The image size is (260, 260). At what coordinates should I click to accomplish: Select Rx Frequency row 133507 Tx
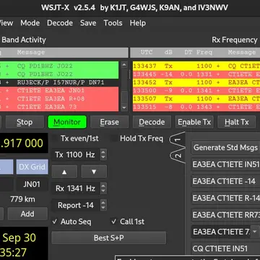pos(196,99)
